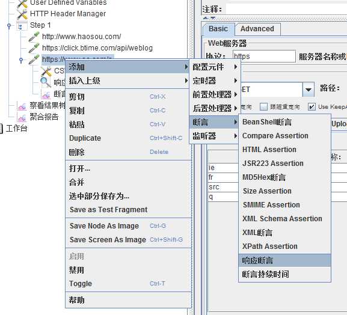Image resolution: width=347 pixels, height=315 pixels.
Task: Click 剪切 in the context menu
Action: tap(128, 97)
